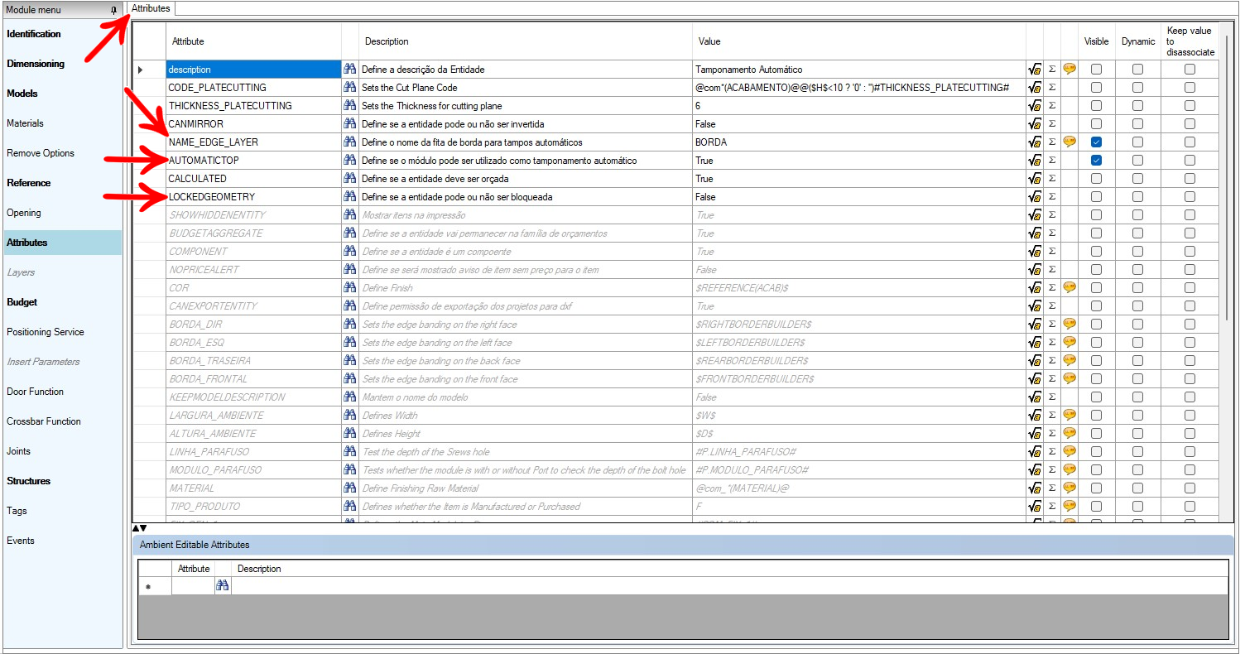Pin the Module menu panel
This screenshot has width=1245, height=659.
coord(113,10)
